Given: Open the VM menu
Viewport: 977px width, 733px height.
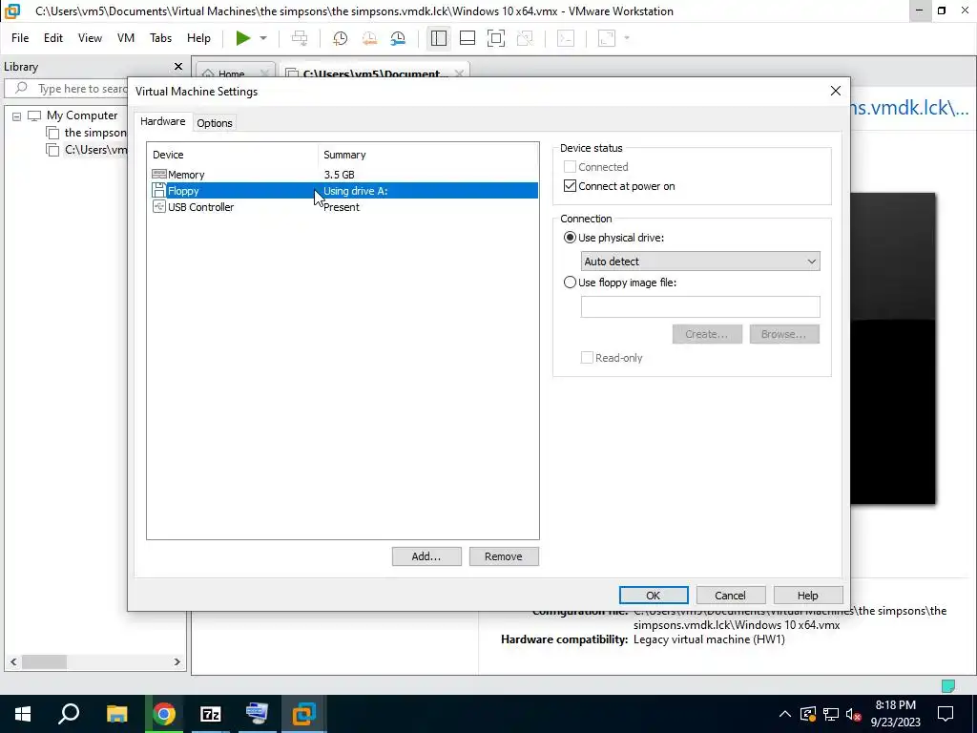Looking at the screenshot, I should point(126,38).
